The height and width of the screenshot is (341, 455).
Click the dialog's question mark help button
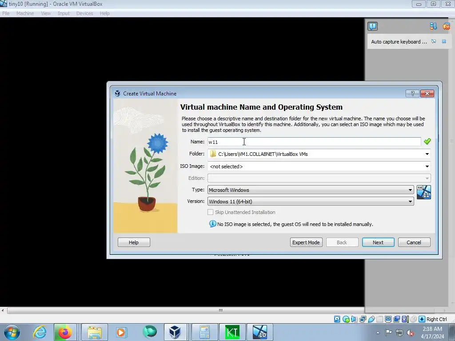(412, 93)
